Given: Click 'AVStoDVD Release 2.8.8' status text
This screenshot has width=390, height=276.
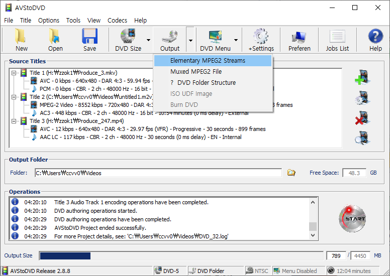Looking at the screenshot, I should (x=40, y=271).
